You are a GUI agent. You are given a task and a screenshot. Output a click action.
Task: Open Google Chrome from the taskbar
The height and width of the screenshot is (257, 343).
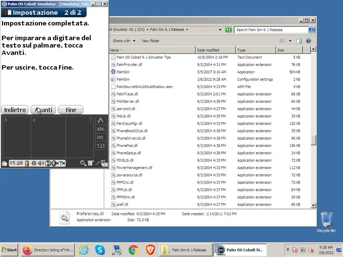click(x=133, y=250)
